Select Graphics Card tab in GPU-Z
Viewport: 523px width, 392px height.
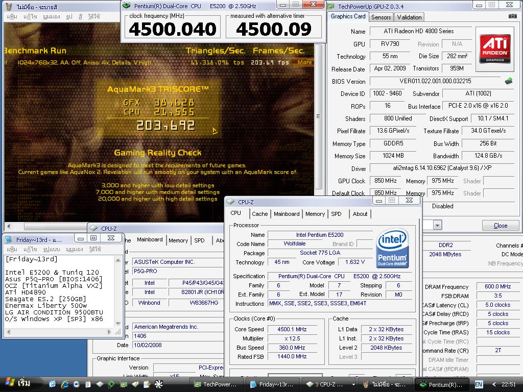348,16
